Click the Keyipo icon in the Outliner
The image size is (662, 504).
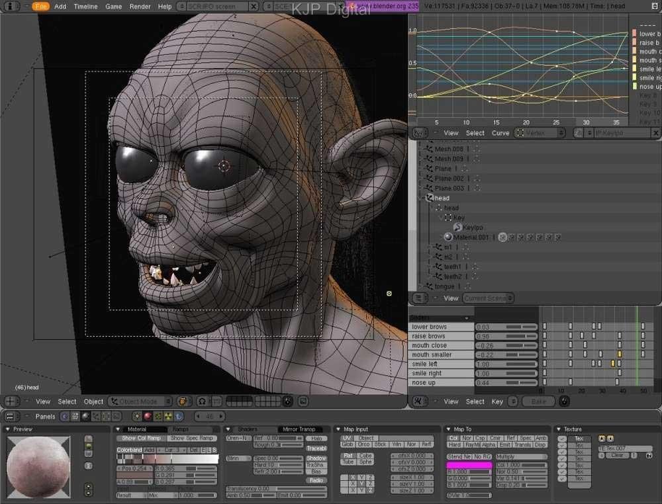tap(457, 228)
